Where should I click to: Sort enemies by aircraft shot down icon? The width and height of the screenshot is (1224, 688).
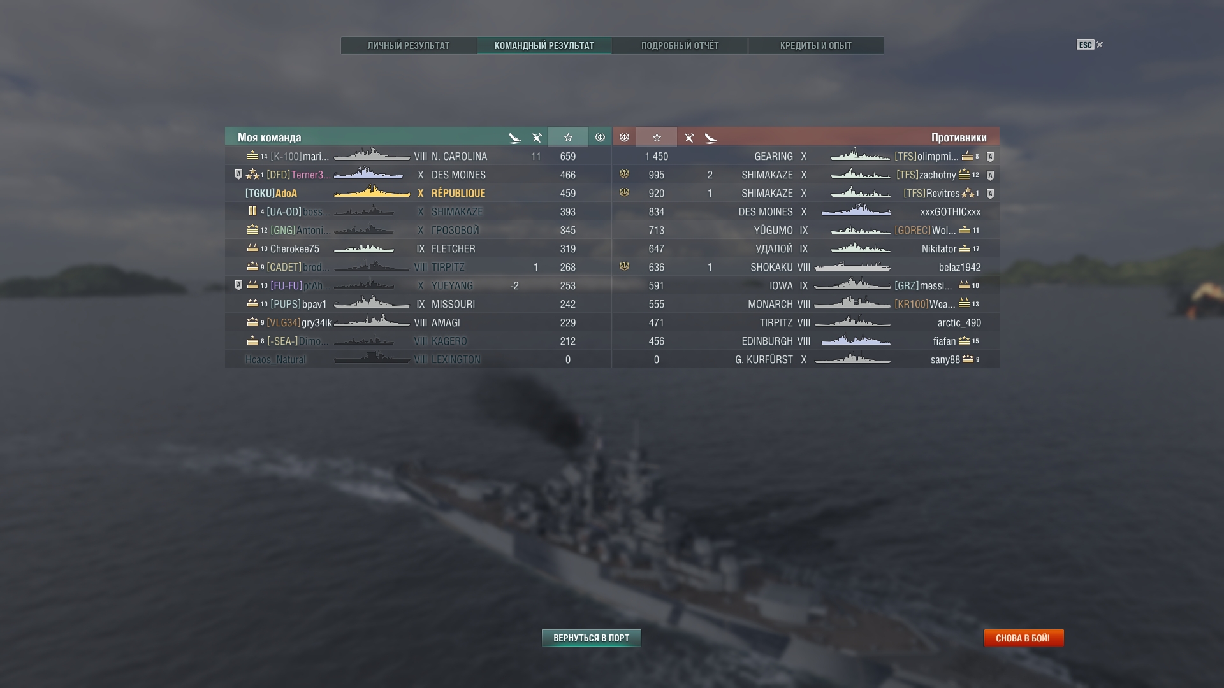711,138
